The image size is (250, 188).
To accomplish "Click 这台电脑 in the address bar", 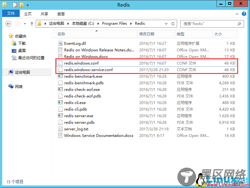I will pyautogui.click(x=56, y=23).
